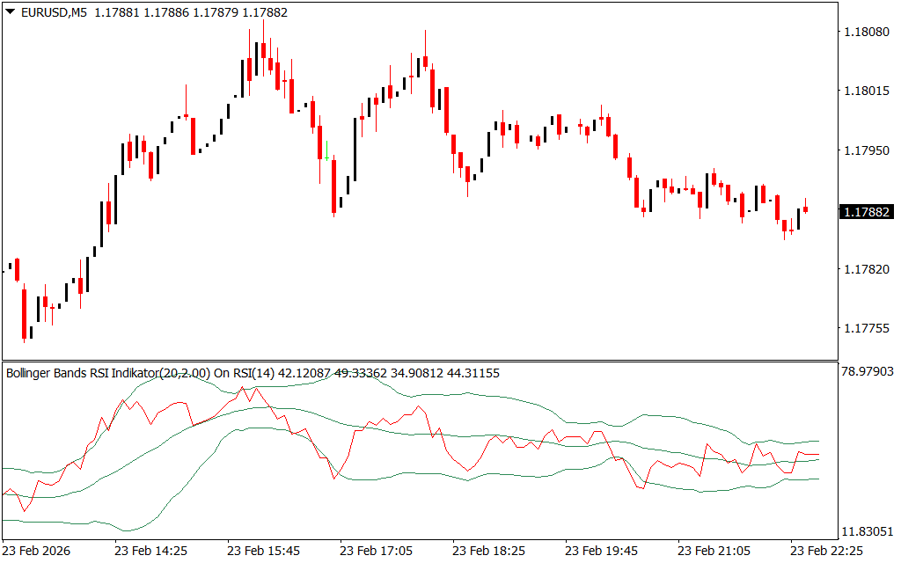The image size is (901, 563).
Task: Click the Bollinger Bands RSI Indikator label
Action: [x=108, y=373]
